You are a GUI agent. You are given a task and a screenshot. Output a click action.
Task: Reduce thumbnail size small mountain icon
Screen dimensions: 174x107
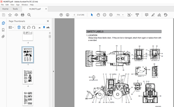[x=40, y=28]
